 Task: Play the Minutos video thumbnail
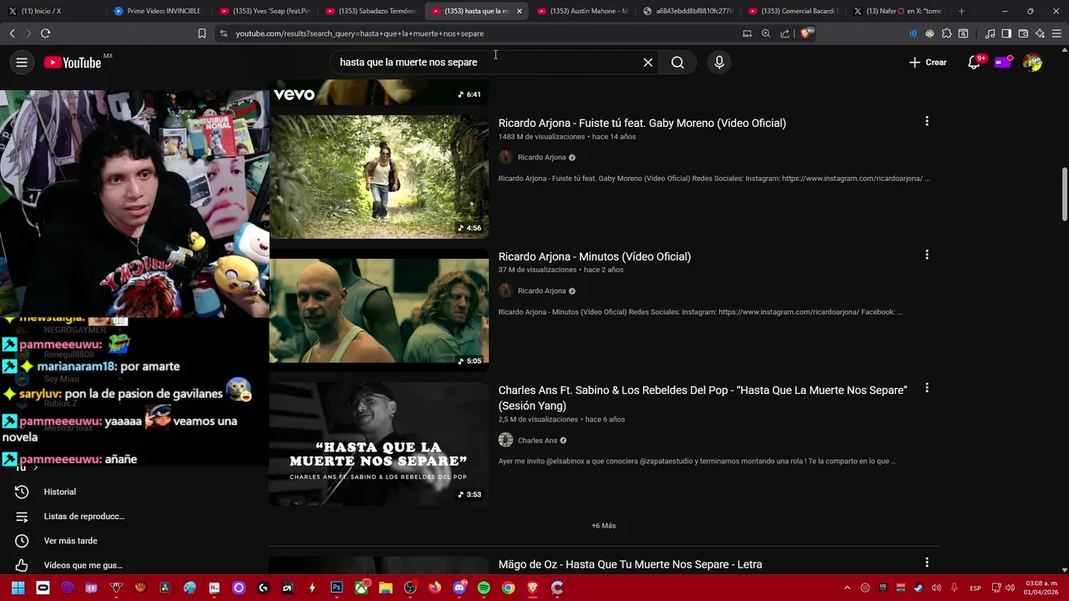[x=379, y=311]
